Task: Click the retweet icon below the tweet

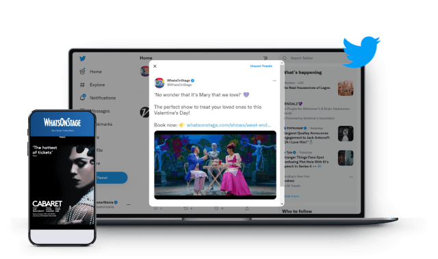Action: click(185, 208)
